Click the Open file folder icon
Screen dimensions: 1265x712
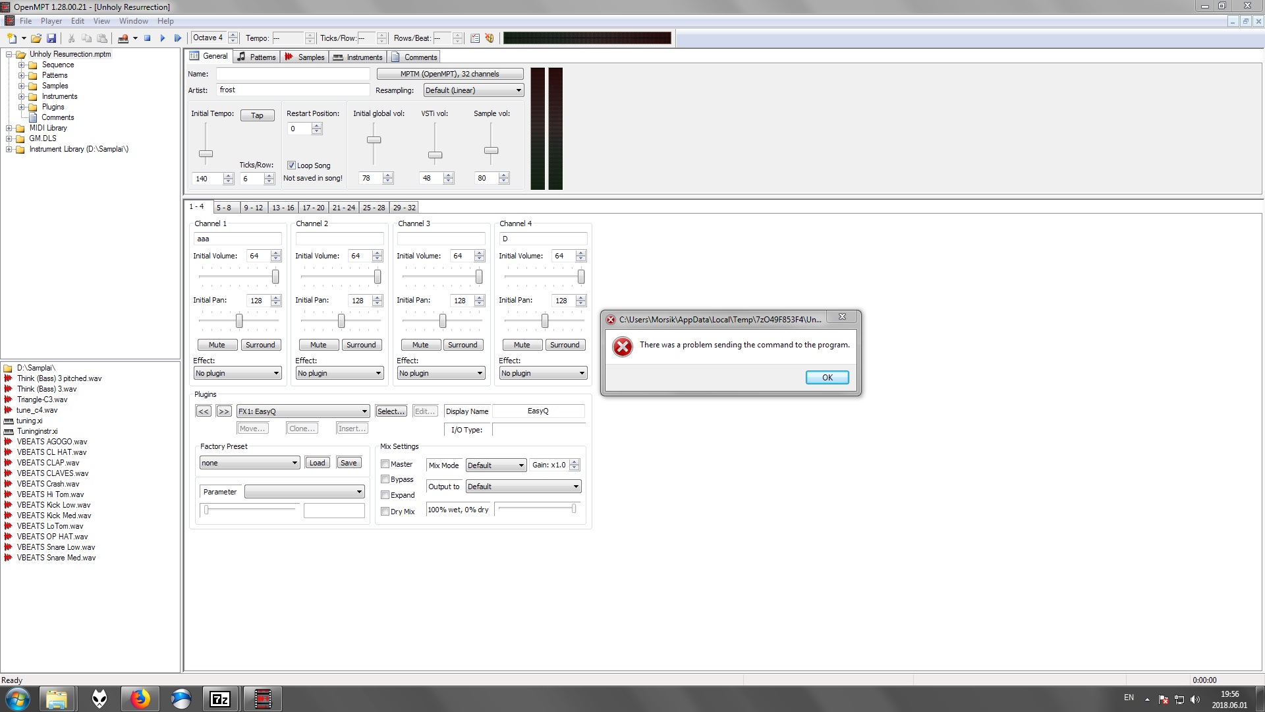click(x=36, y=38)
